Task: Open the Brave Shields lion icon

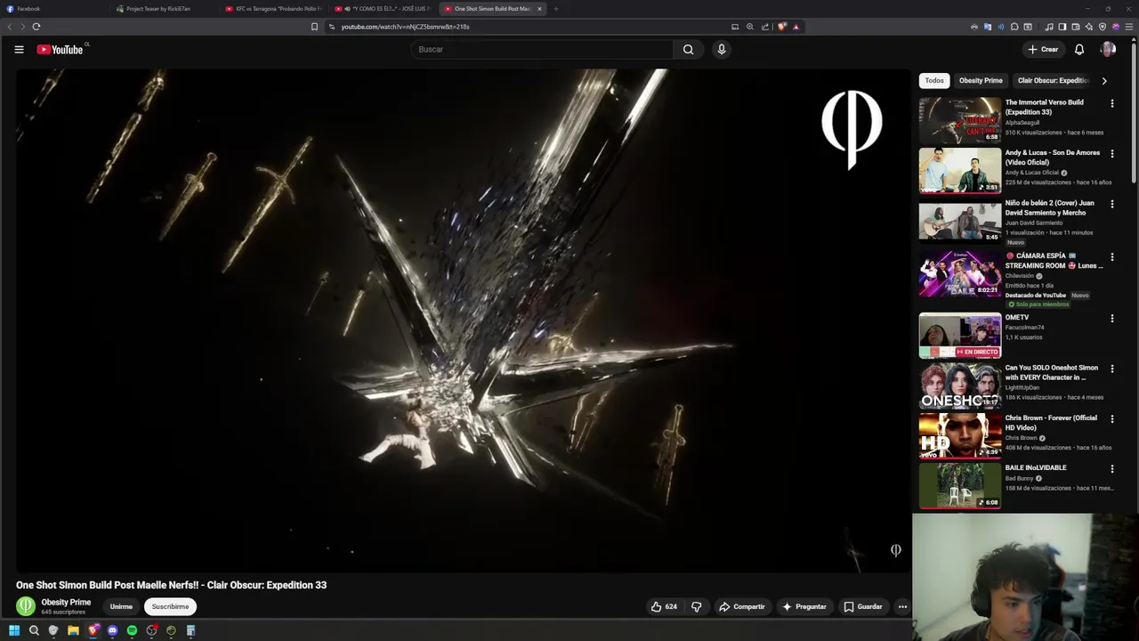Action: tap(781, 27)
